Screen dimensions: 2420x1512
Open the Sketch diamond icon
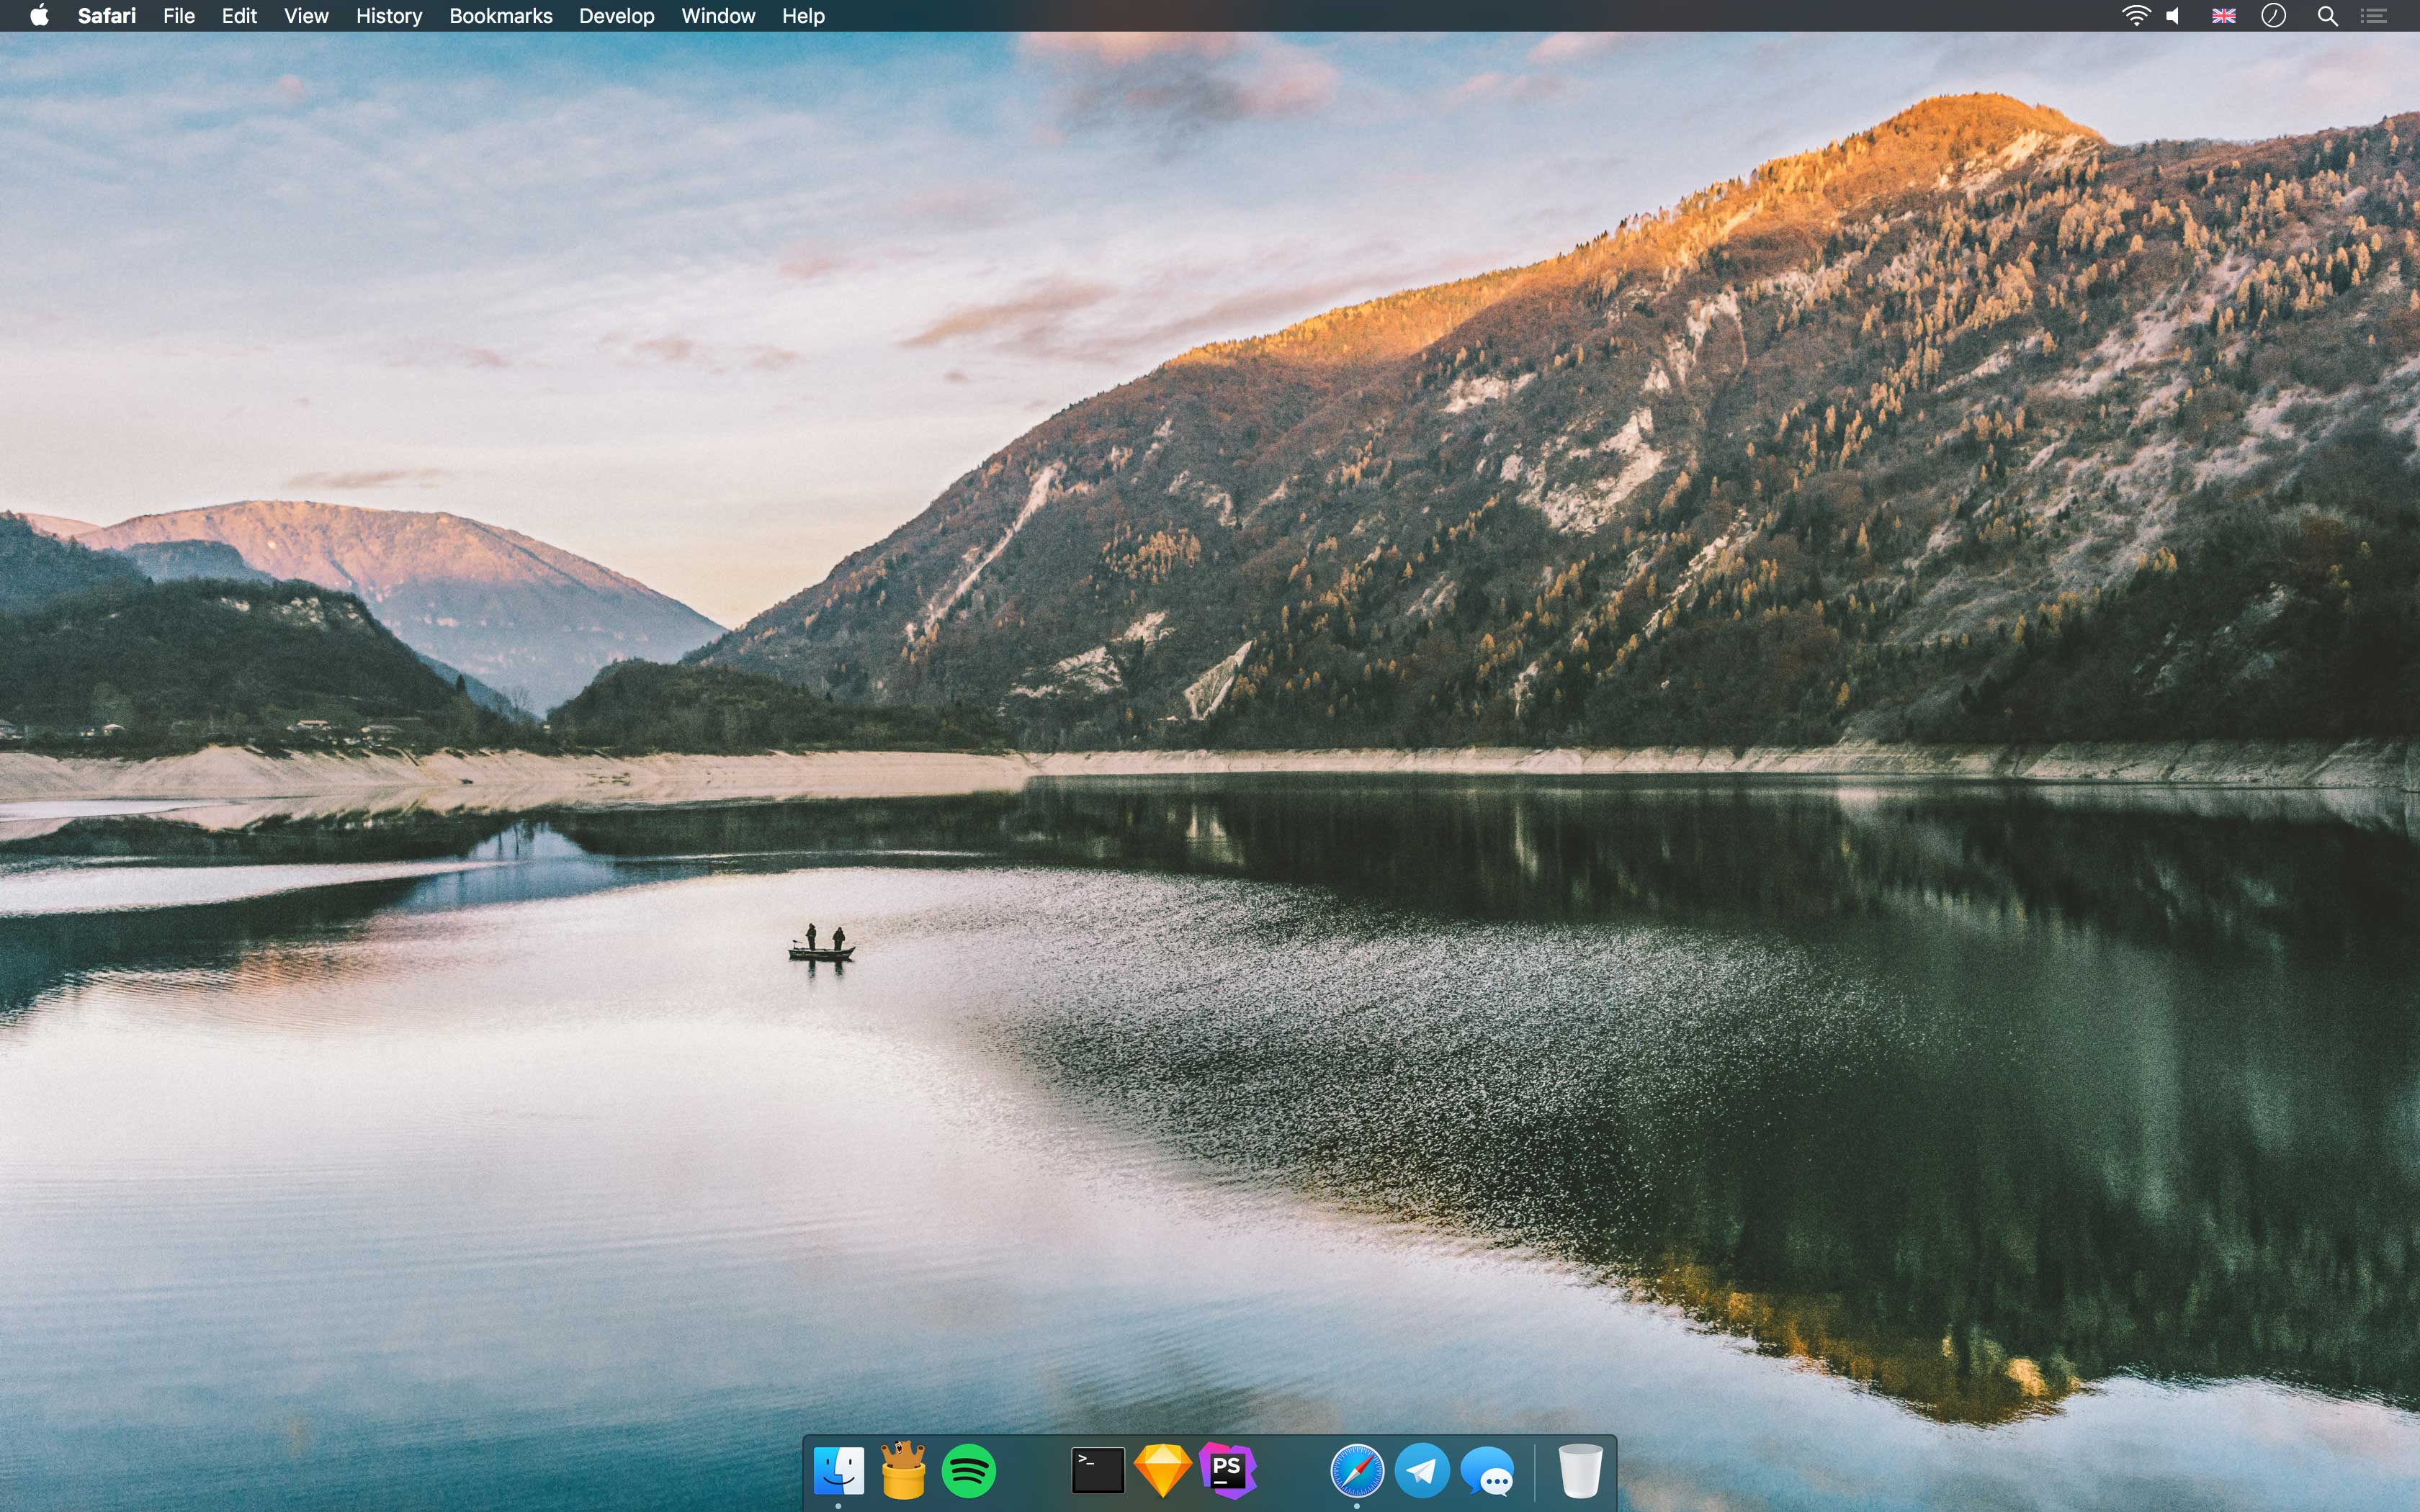pyautogui.click(x=1162, y=1471)
